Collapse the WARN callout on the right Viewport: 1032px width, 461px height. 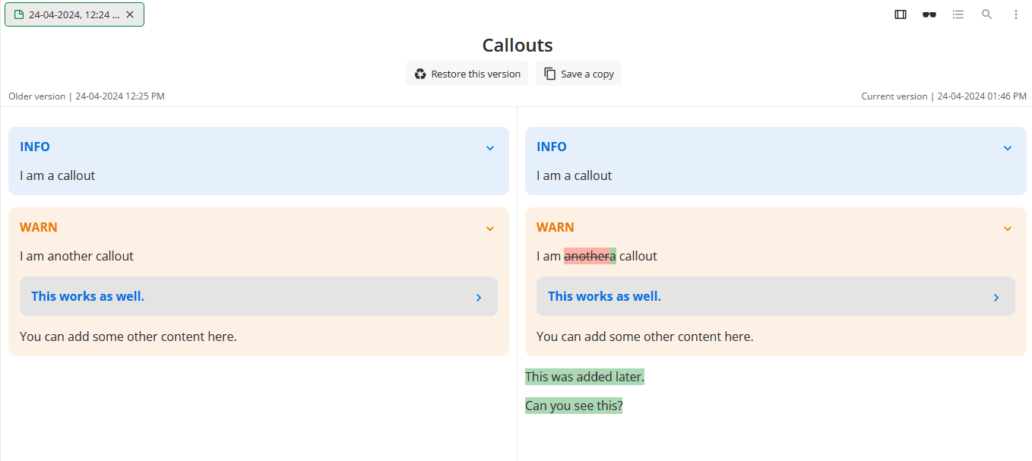coord(1007,228)
